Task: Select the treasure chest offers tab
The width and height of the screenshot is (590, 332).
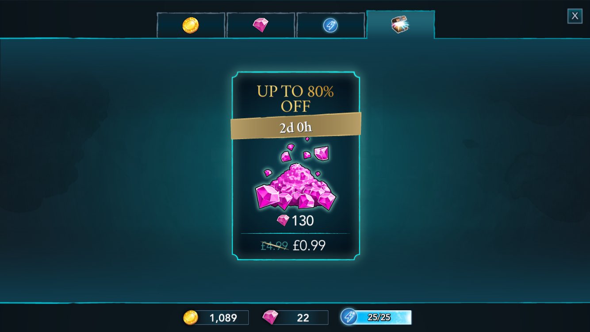Action: tap(400, 25)
